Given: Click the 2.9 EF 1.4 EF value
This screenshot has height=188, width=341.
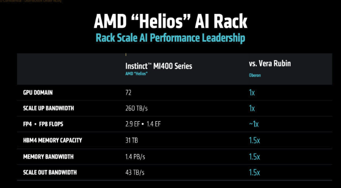Looking at the screenshot, I should (x=143, y=124).
